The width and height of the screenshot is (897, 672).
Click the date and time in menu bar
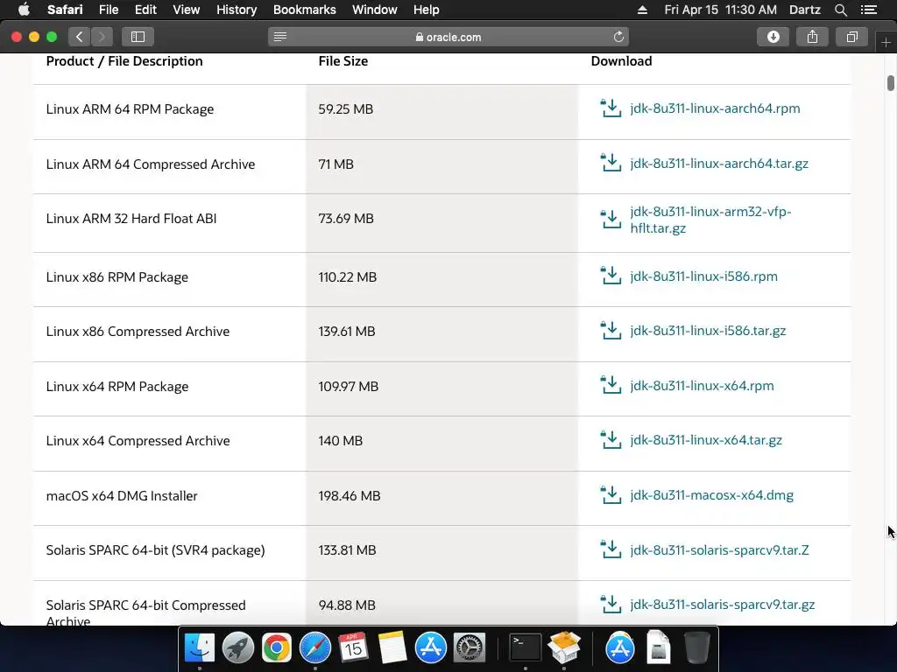720,10
